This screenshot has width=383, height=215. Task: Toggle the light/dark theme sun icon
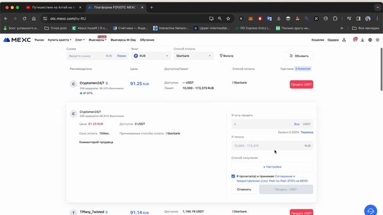pos(378,40)
